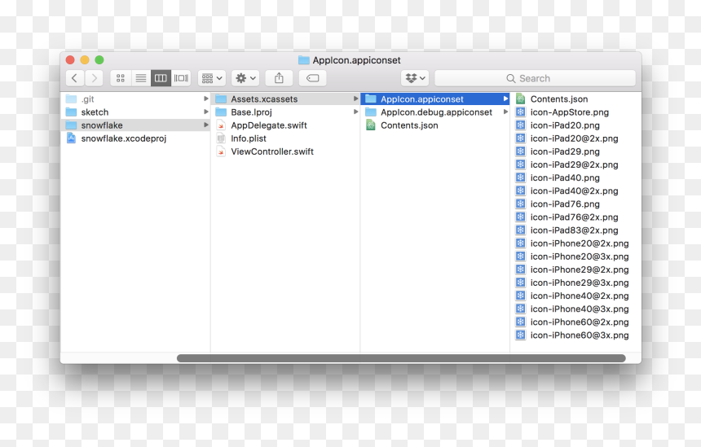This screenshot has width=701, height=447.
Task: Select the snowflake folder row
Action: (135, 125)
